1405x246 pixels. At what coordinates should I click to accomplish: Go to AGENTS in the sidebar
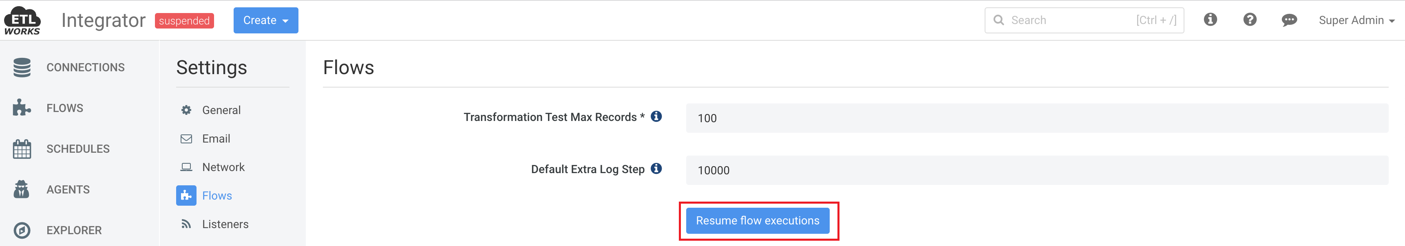[x=68, y=190]
